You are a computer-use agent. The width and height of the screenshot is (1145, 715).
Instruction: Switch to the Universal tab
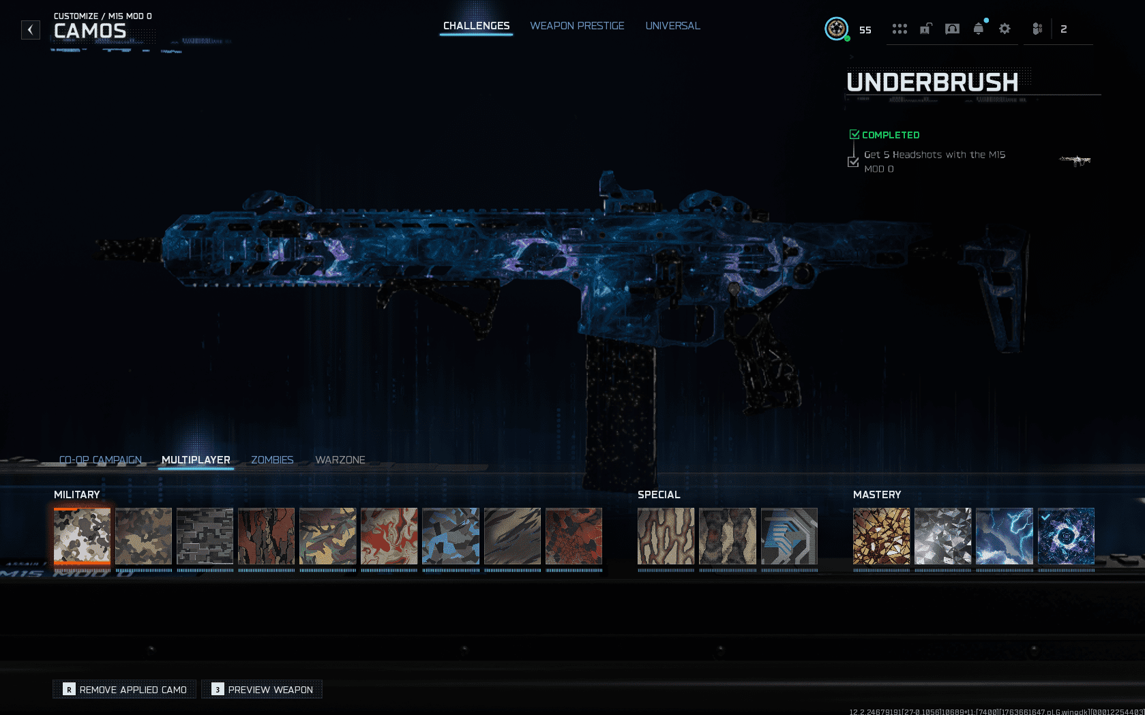(x=672, y=26)
